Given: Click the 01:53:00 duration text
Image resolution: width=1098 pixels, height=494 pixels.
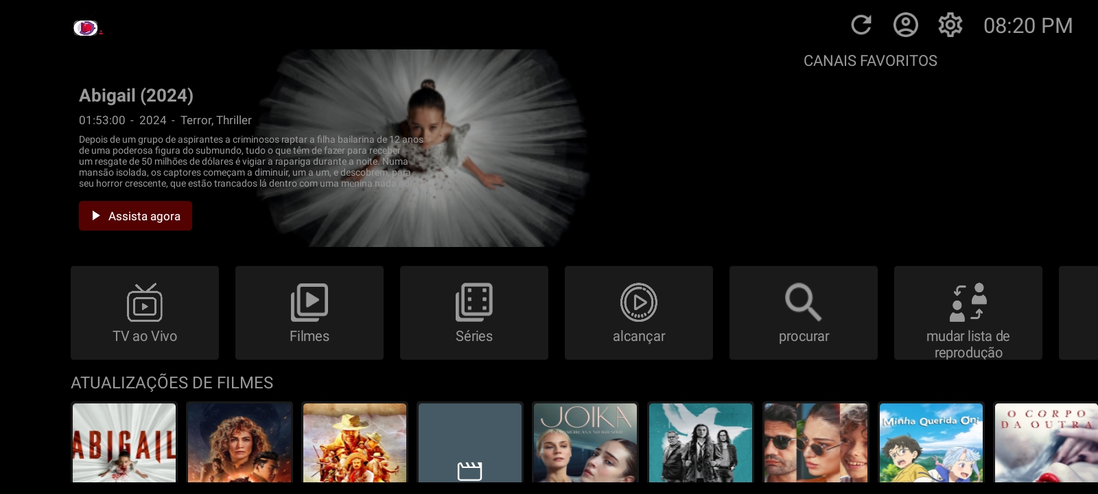Looking at the screenshot, I should pos(102,120).
